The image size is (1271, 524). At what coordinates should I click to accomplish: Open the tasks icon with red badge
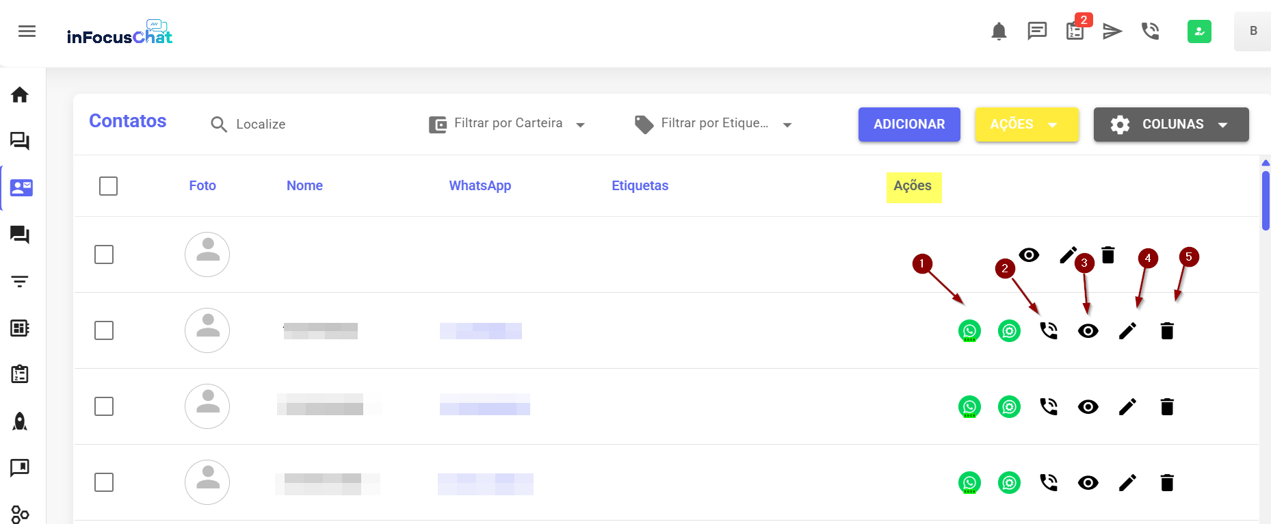pos(1075,31)
